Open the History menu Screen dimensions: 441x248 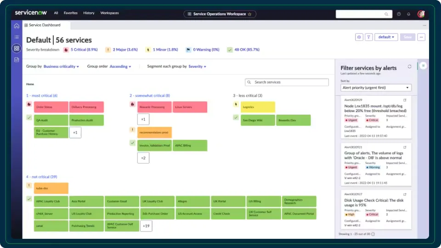[89, 13]
